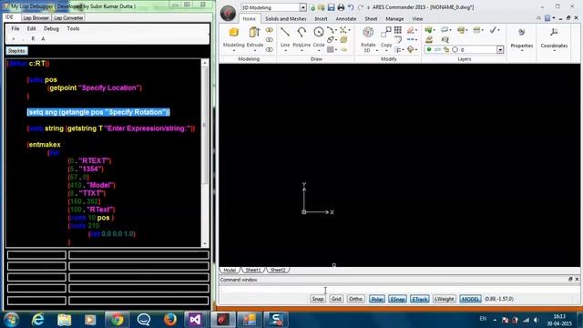The image size is (583, 328).
Task: Click the 'R' toolbar button in Lisp Debugger
Action: pos(33,38)
